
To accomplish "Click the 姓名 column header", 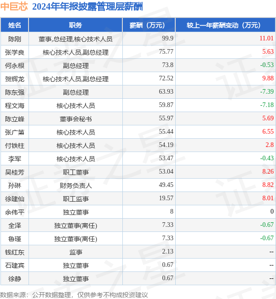I will click(x=15, y=25).
